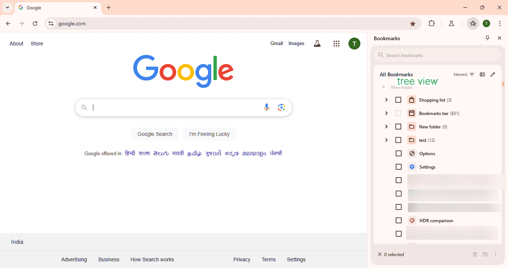508x268 pixels.
Task: Click the Google search box
Action: pyautogui.click(x=184, y=108)
